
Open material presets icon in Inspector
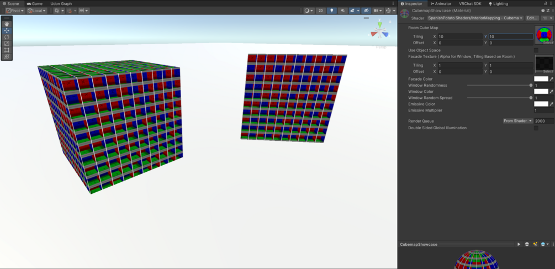547,10
